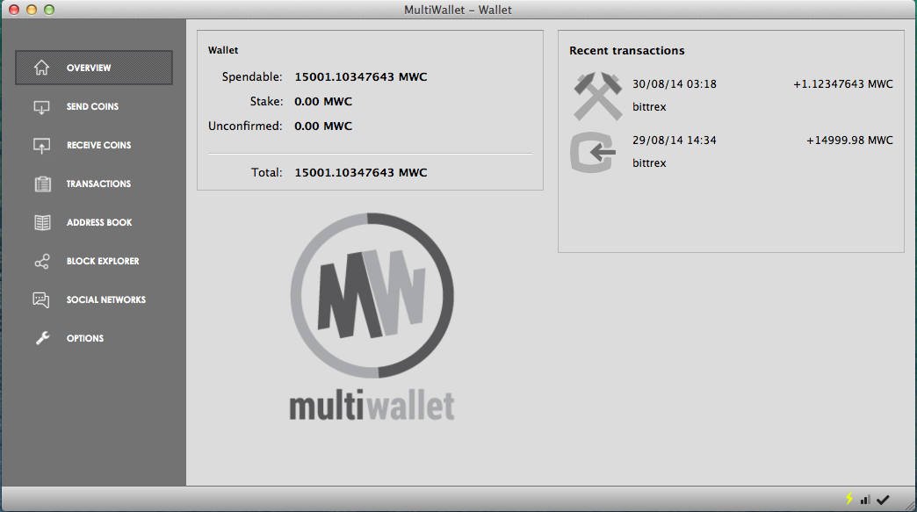This screenshot has height=512, width=917.
Task: Click the window resize grip
Action: pos(910,506)
